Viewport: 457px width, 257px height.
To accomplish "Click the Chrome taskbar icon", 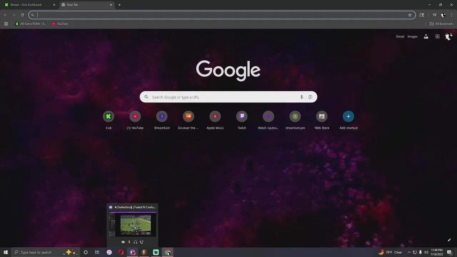I will pyautogui.click(x=168, y=252).
